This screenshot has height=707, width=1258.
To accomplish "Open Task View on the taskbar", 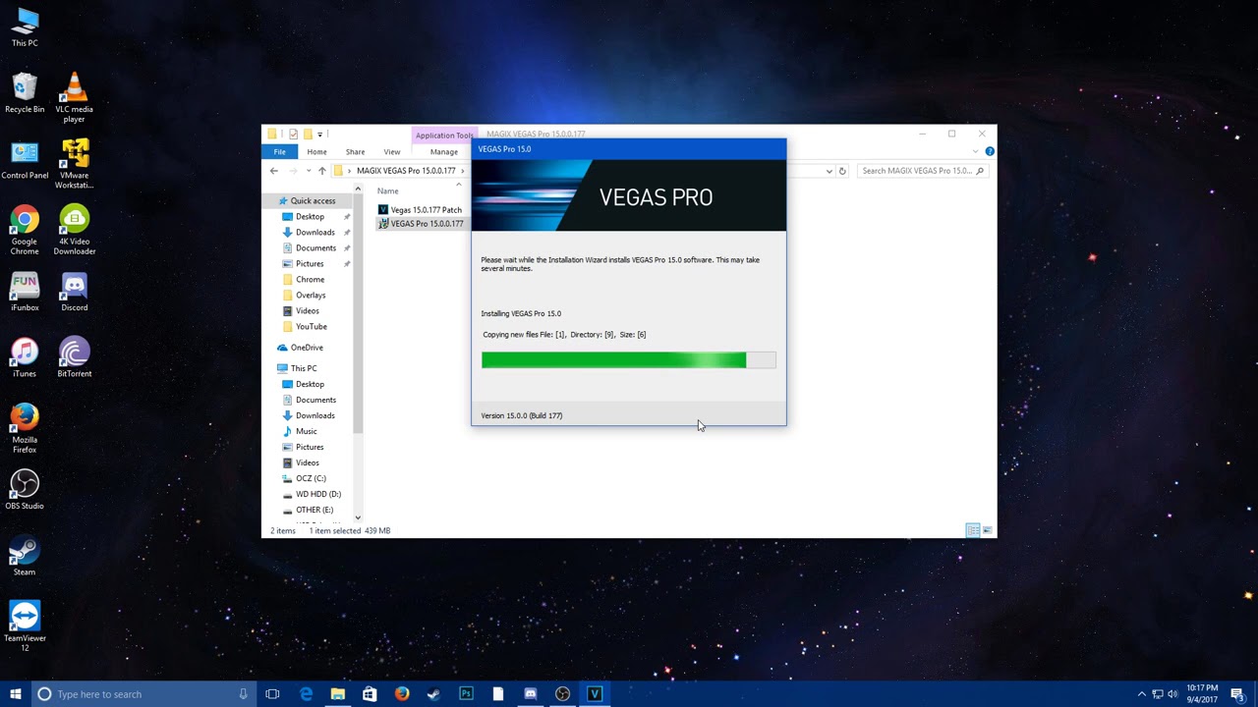I will (x=272, y=694).
